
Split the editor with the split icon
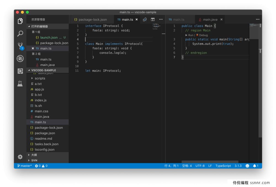coord(153,20)
